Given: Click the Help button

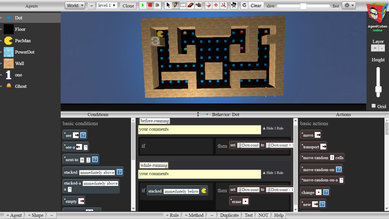Looking at the screenshot, I should click(279, 215).
